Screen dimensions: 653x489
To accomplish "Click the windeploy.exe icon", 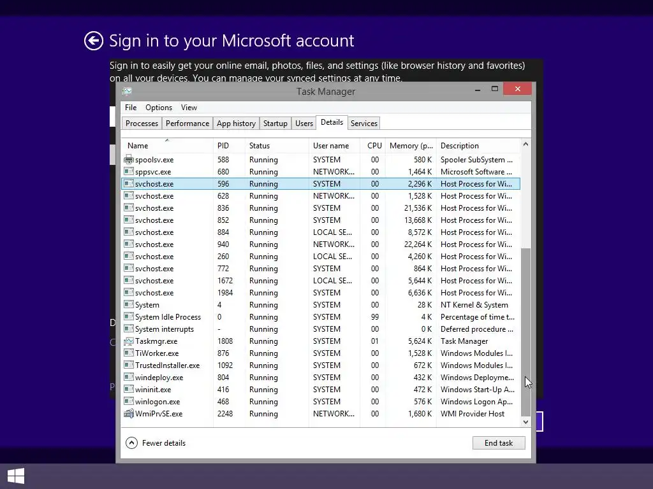I will pos(129,377).
